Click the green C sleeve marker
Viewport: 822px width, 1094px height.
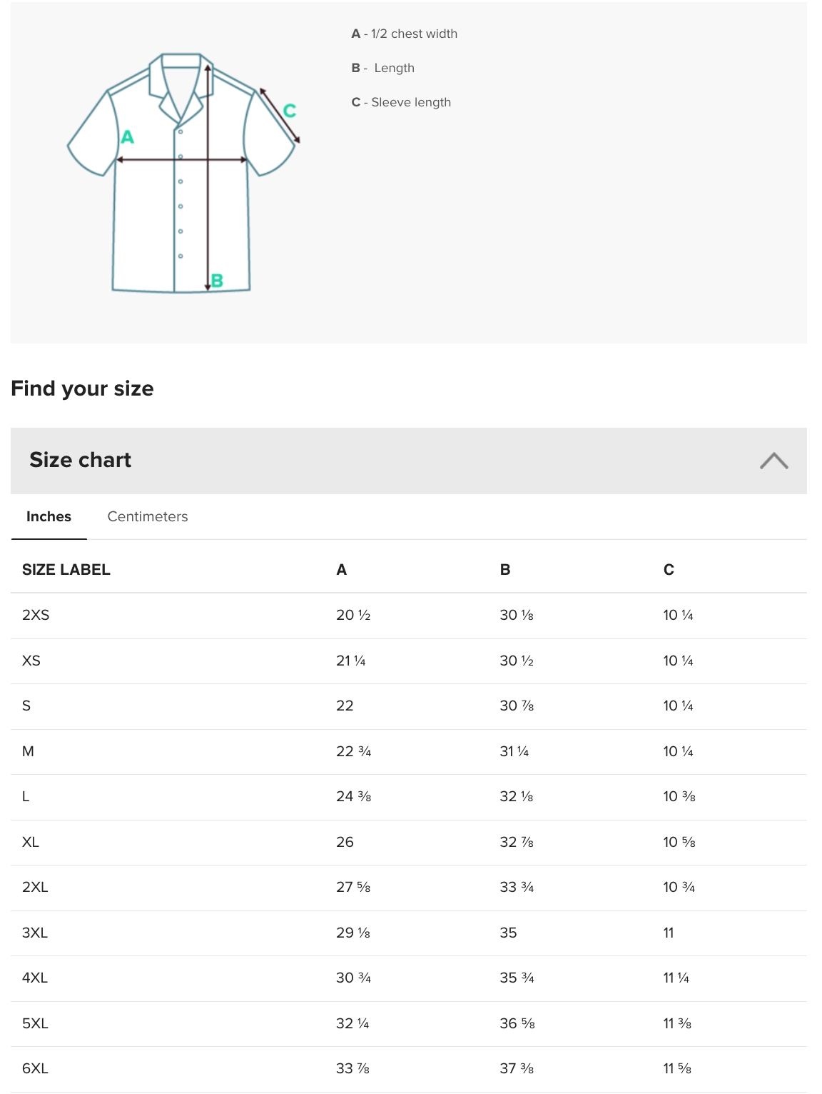[x=290, y=111]
